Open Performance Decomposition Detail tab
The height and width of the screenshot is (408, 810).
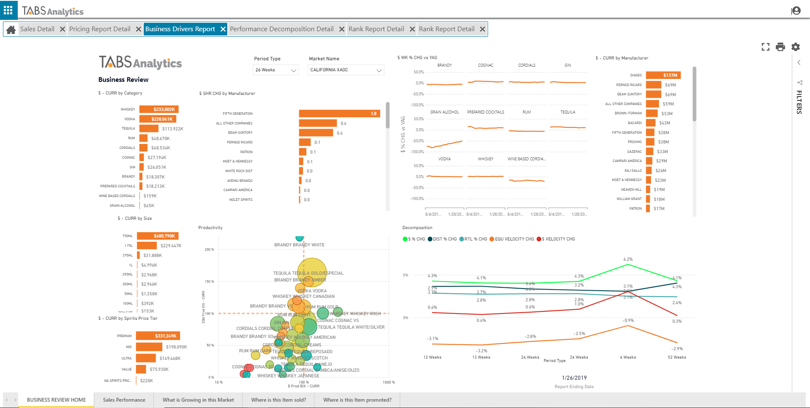281,29
